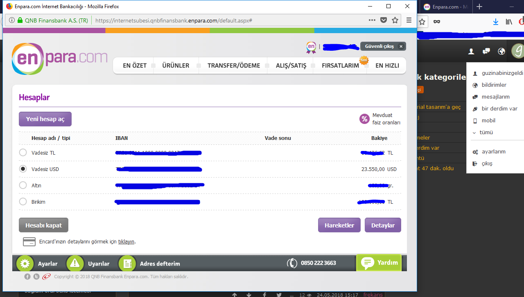The height and width of the screenshot is (297, 524).
Task: Open the green Ayarlar gear icon
Action: (25, 263)
